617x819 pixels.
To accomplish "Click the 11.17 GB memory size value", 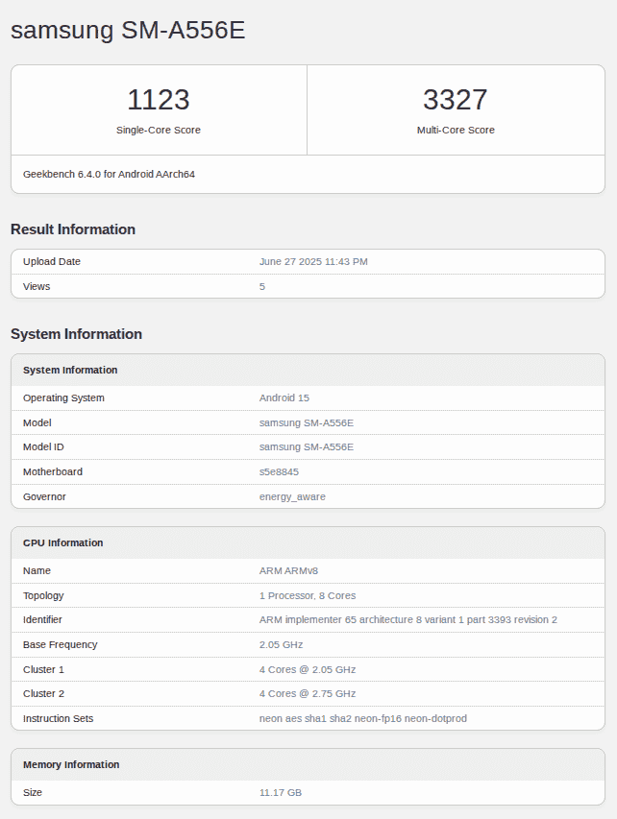I will (x=281, y=793).
